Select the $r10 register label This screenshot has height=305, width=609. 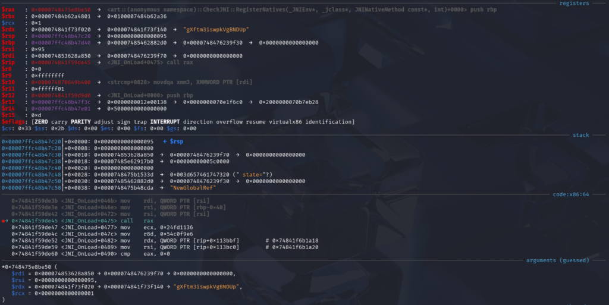tap(8, 82)
